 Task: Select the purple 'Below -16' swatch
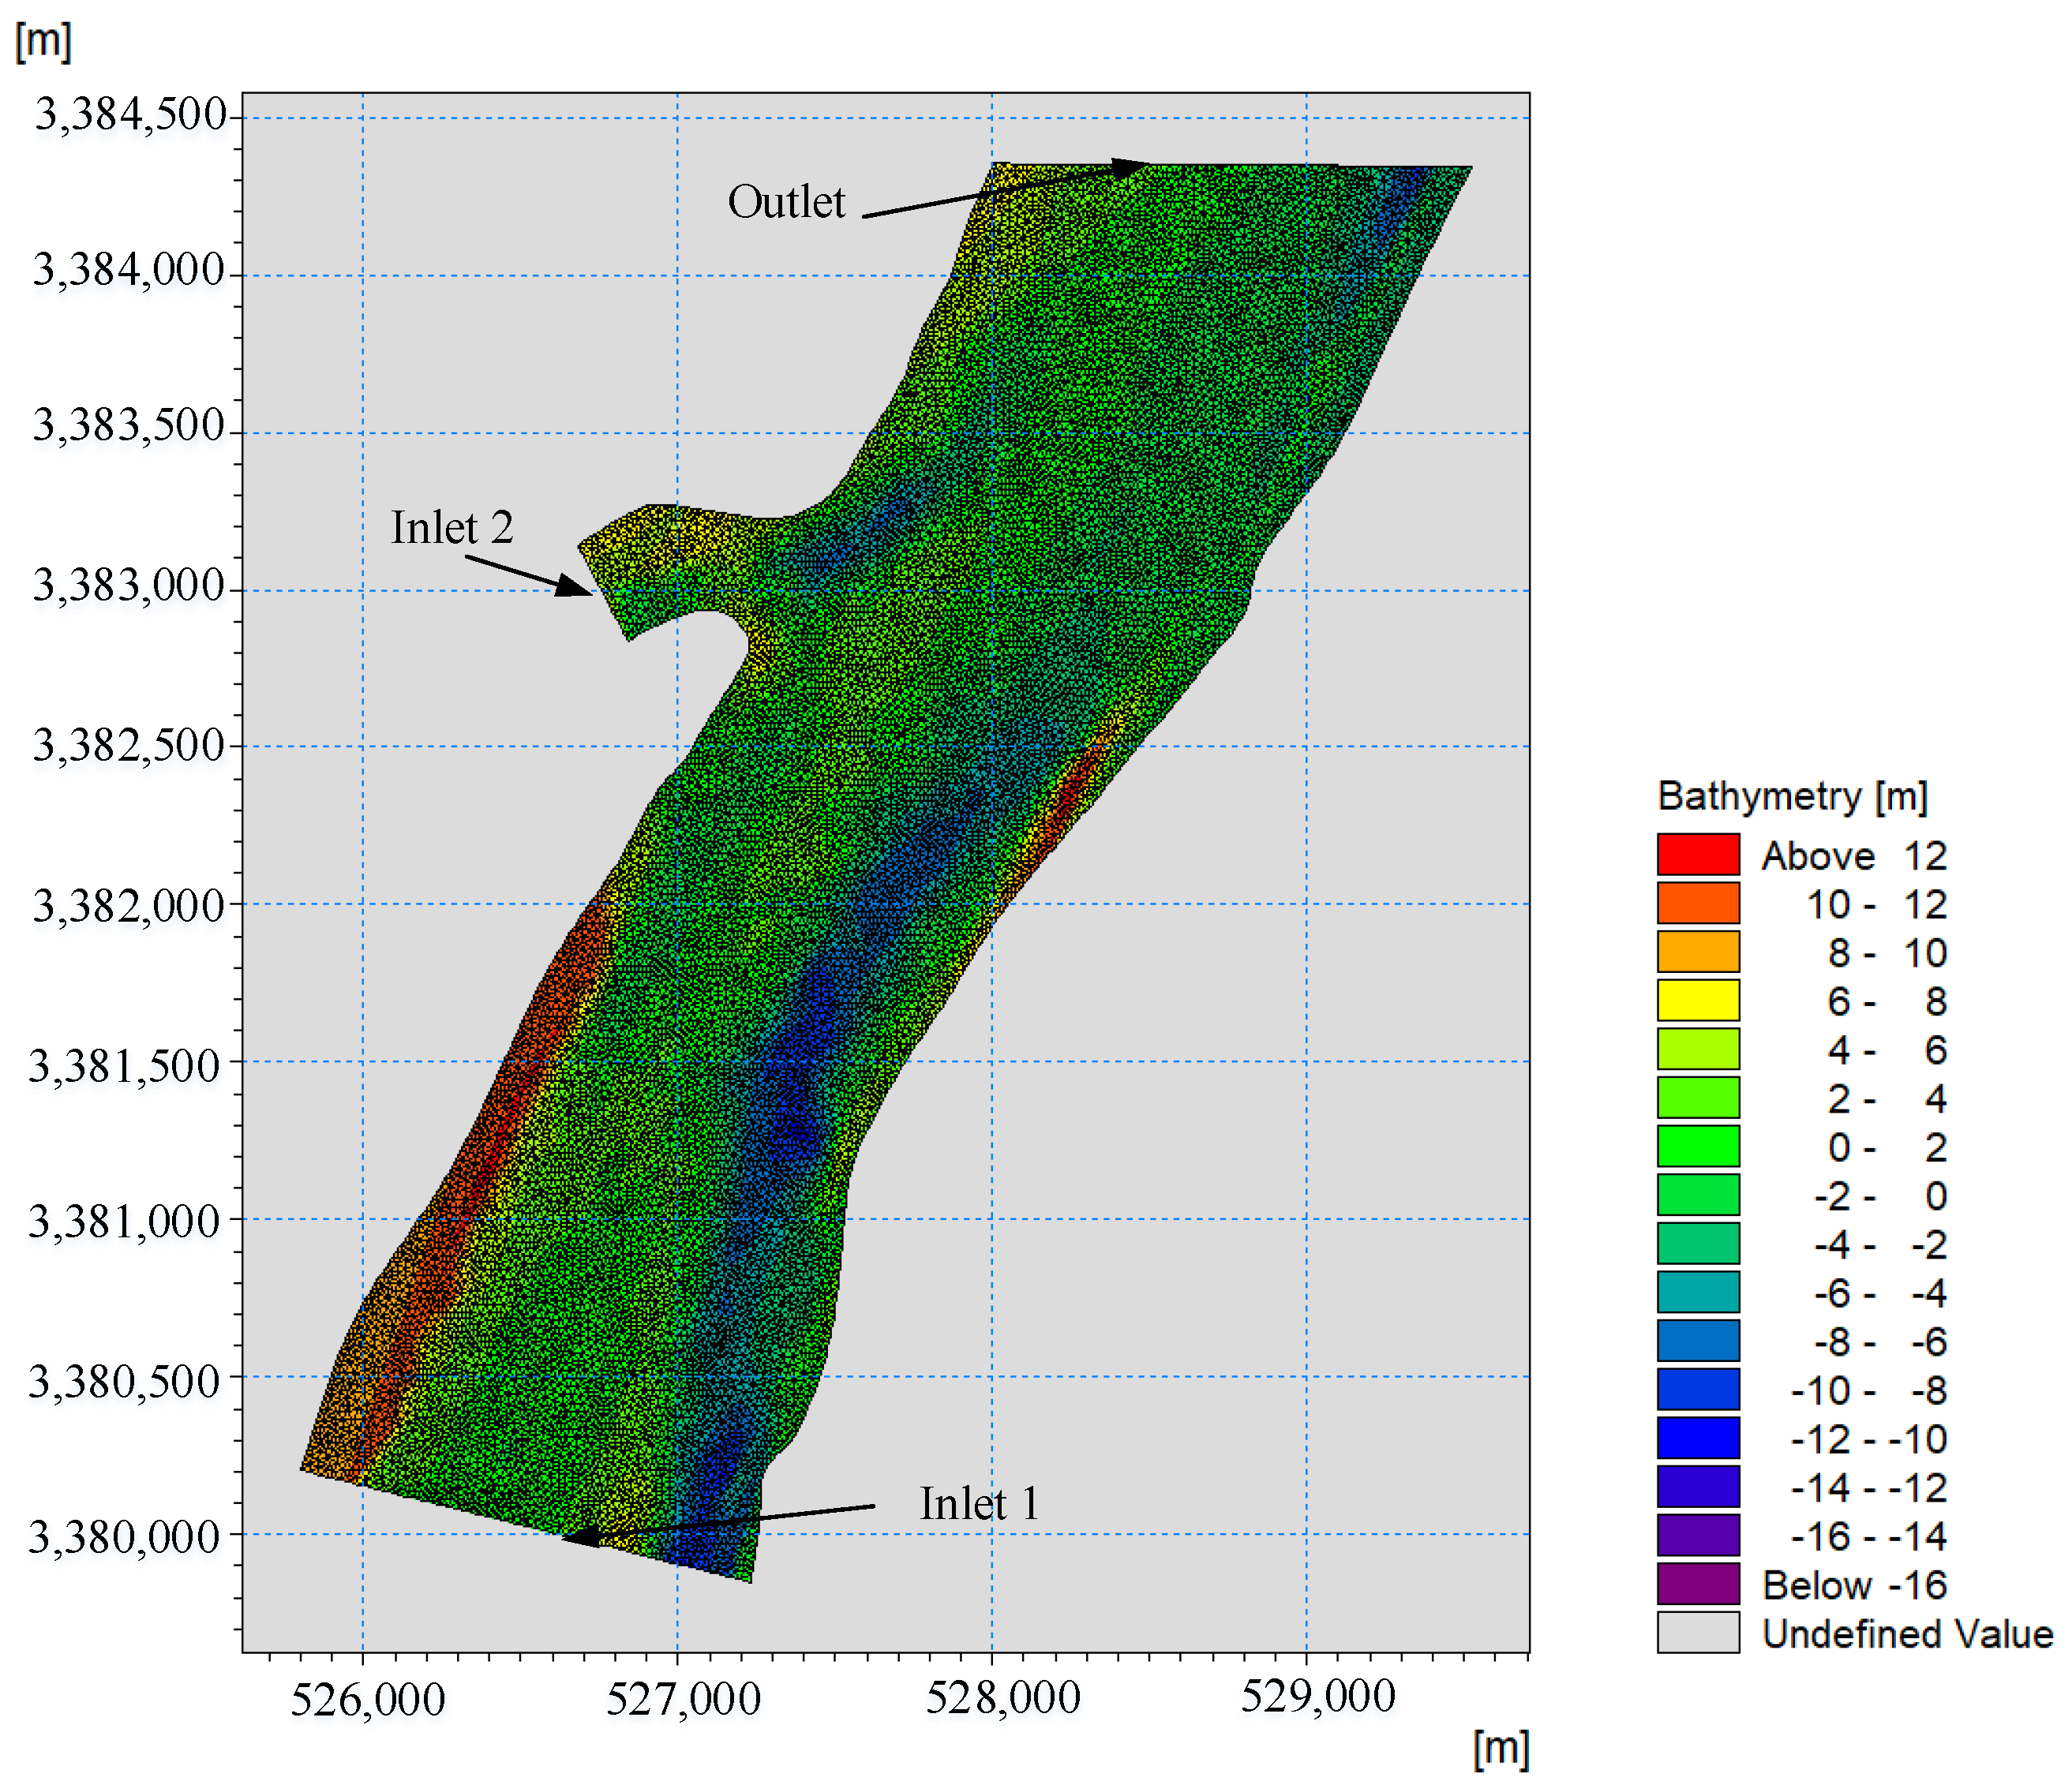[1697, 1584]
